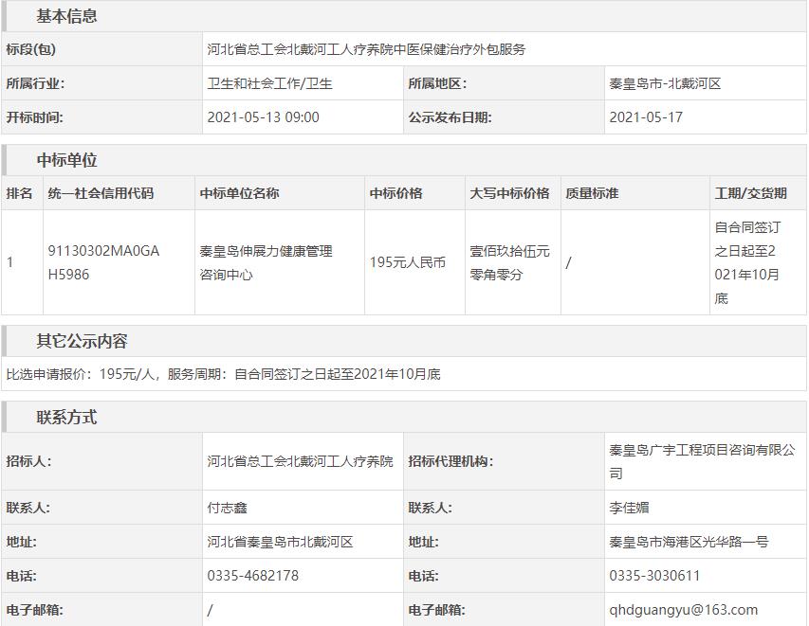
Task: Click the email qhdguangyu@163.com
Action: [x=683, y=610]
